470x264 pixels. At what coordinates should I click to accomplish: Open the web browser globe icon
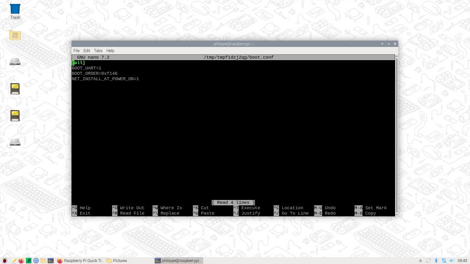point(36,261)
